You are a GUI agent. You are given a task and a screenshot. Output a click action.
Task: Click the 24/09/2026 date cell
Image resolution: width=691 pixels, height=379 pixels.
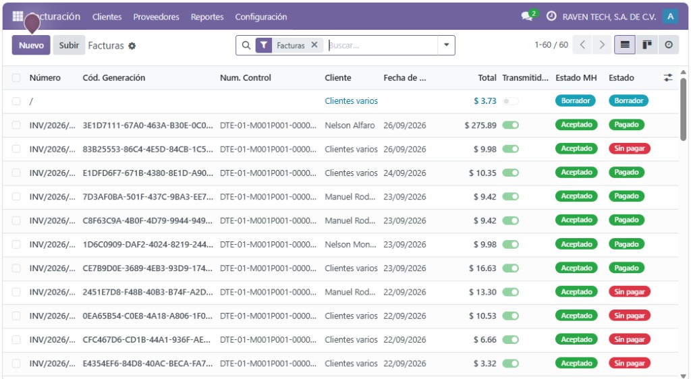coord(405,173)
